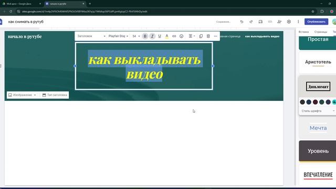Select the Впечатление theme

pos(318,175)
